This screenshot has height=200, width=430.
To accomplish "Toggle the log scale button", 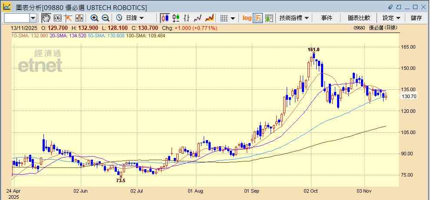I will (247, 18).
